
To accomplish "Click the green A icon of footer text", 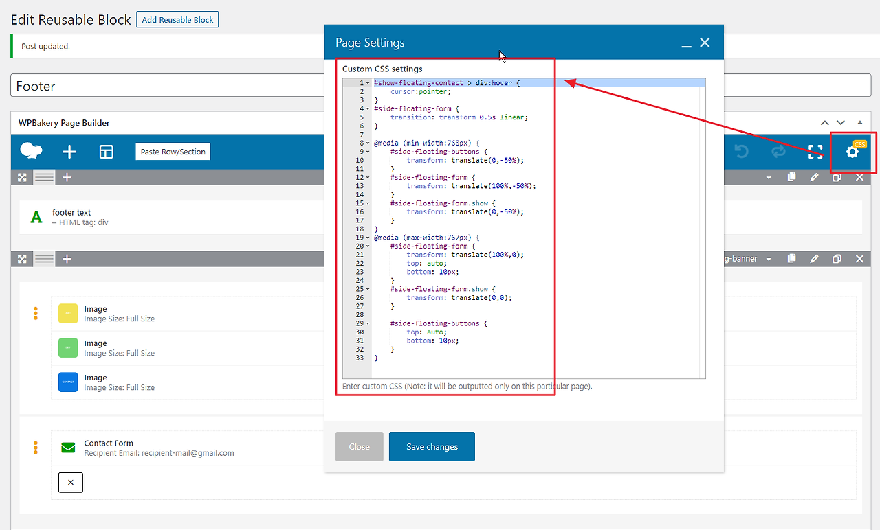I will pyautogui.click(x=36, y=218).
